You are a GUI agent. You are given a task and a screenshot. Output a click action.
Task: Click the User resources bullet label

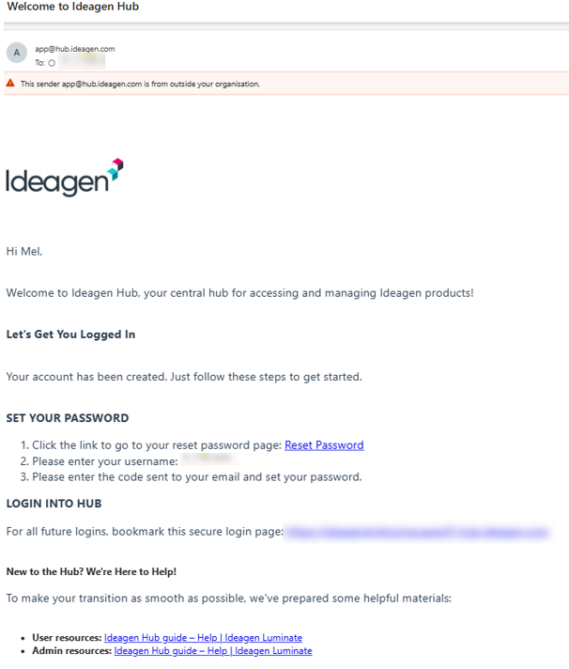tap(67, 637)
